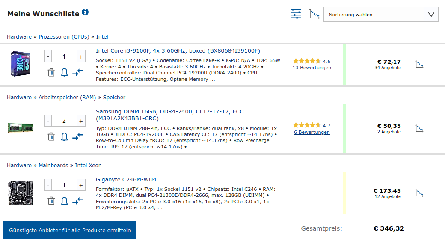Focus quantity field of Samsung DIMM
Viewport: 445px width, 246px height.
[x=65, y=121]
